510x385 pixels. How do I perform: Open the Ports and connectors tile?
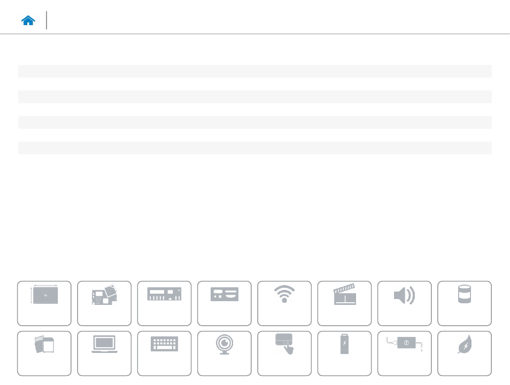pos(224,303)
